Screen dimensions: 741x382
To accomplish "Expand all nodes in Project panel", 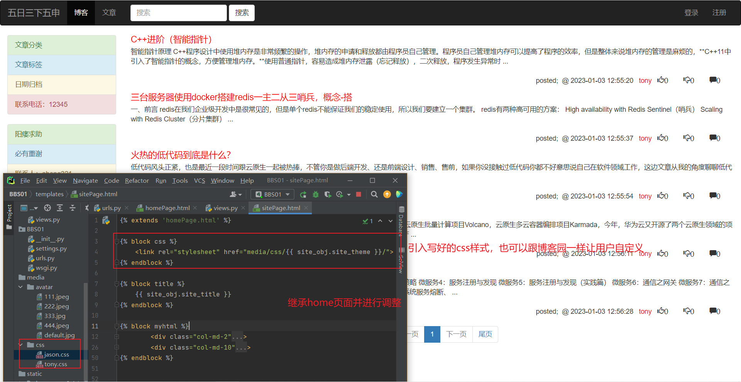I will click(60, 208).
